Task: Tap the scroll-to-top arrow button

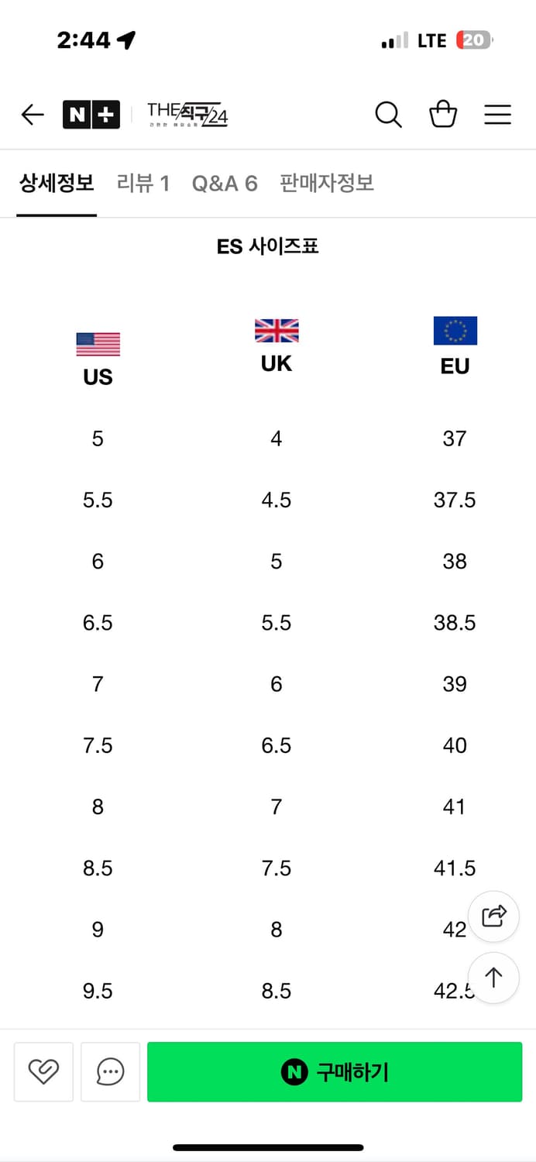Action: point(493,978)
